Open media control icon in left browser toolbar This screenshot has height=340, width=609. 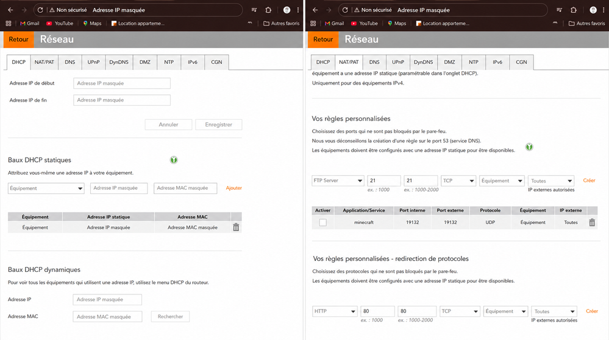254,10
